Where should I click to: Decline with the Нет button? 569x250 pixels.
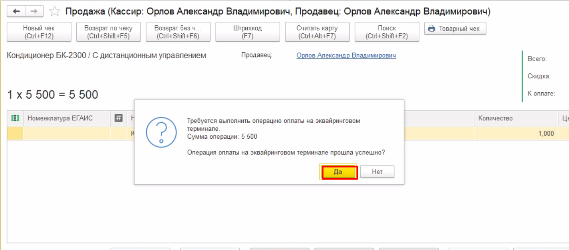tap(377, 172)
